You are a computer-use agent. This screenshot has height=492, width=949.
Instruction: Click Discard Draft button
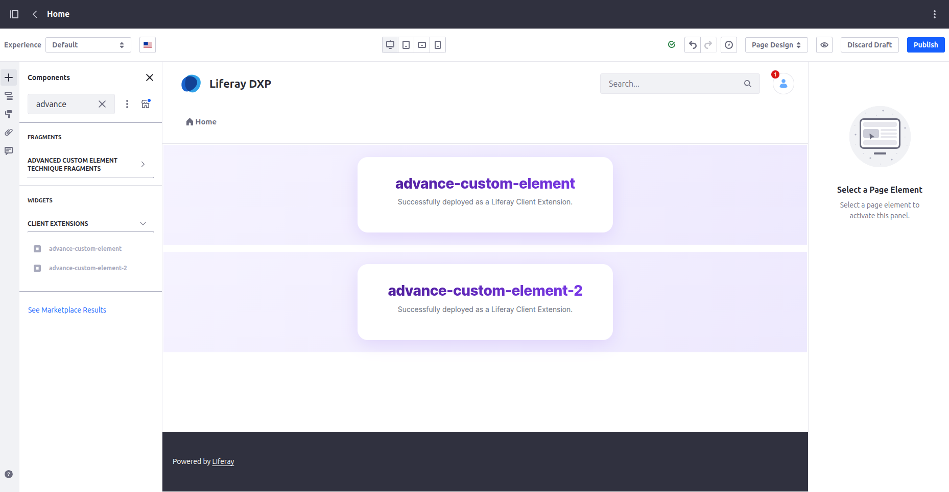pyautogui.click(x=869, y=45)
